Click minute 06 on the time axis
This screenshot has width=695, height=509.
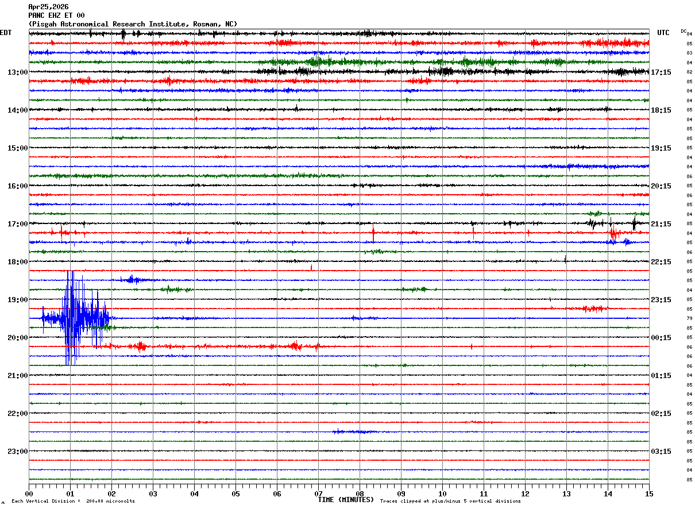pyautogui.click(x=277, y=494)
